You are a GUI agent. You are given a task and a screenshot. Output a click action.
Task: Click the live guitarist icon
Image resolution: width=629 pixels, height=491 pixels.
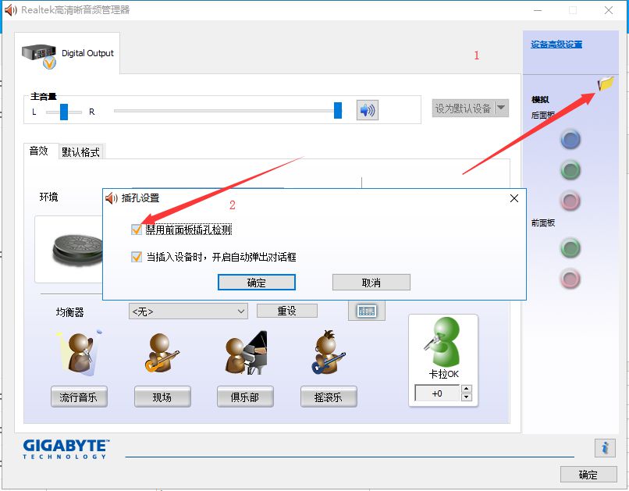(x=162, y=353)
